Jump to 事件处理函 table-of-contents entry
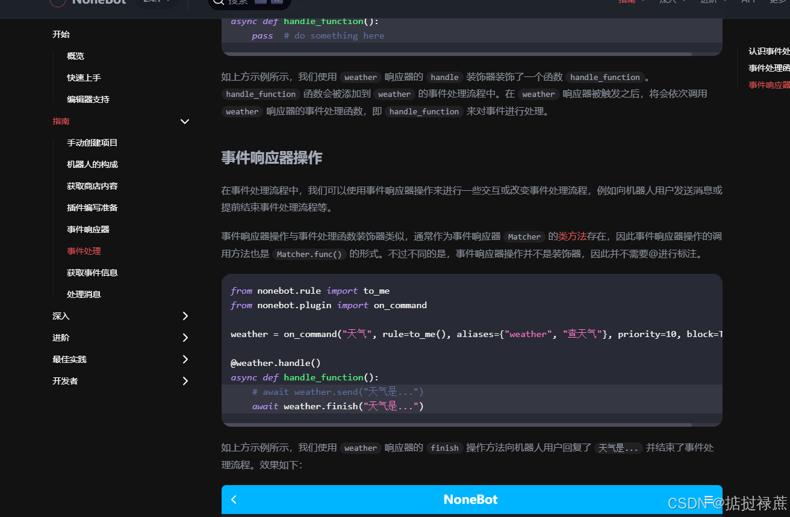790x517 pixels. coord(769,68)
